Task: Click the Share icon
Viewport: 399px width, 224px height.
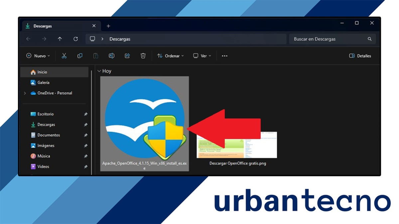Action: pos(127,55)
